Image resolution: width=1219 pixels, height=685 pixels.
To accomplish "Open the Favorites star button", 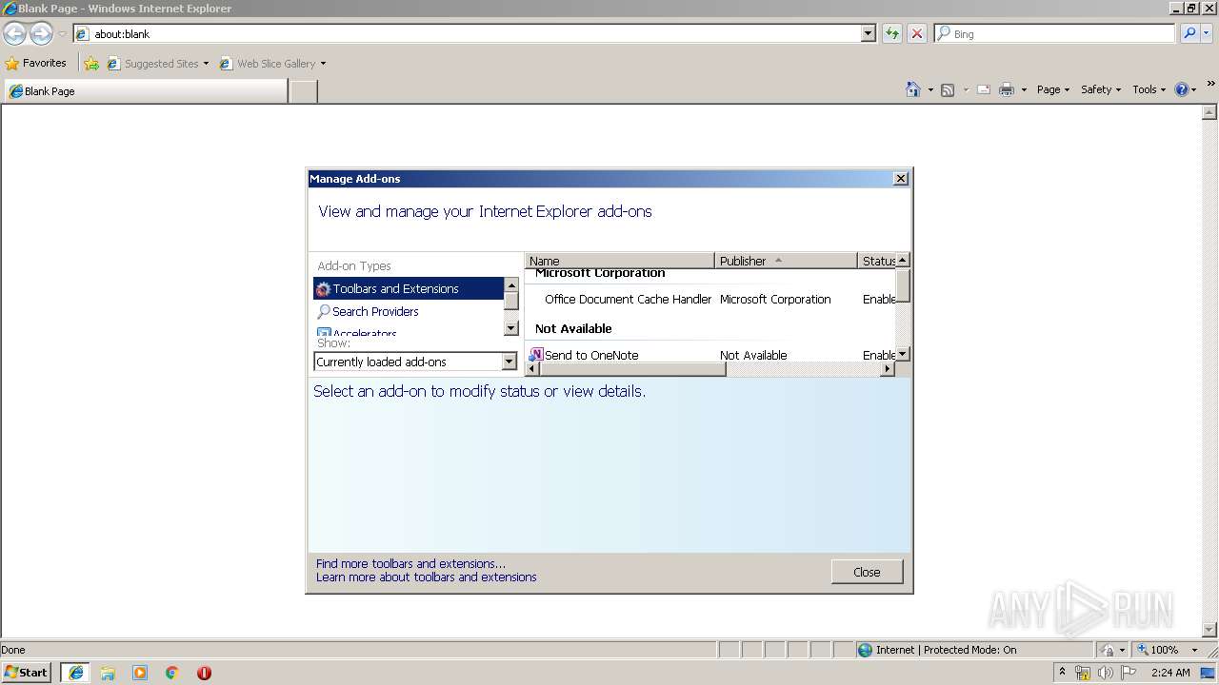I will tap(36, 63).
